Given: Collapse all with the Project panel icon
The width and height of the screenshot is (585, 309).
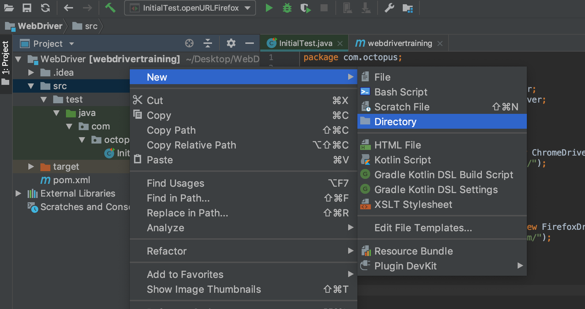Looking at the screenshot, I should [208, 43].
